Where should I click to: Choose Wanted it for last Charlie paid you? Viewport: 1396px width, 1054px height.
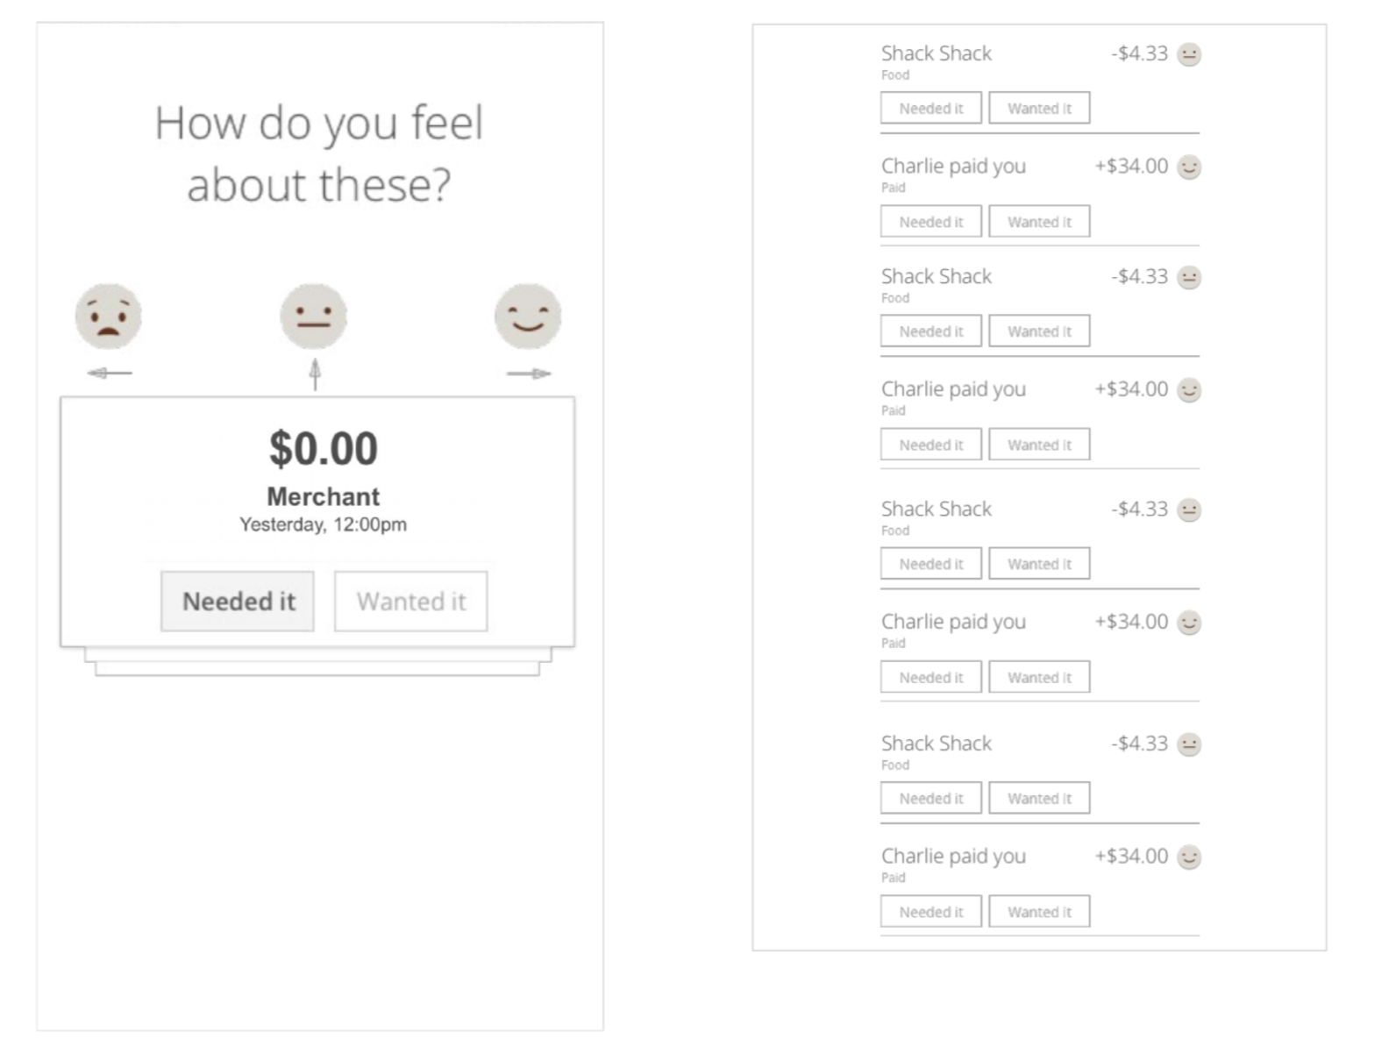pos(1039,912)
